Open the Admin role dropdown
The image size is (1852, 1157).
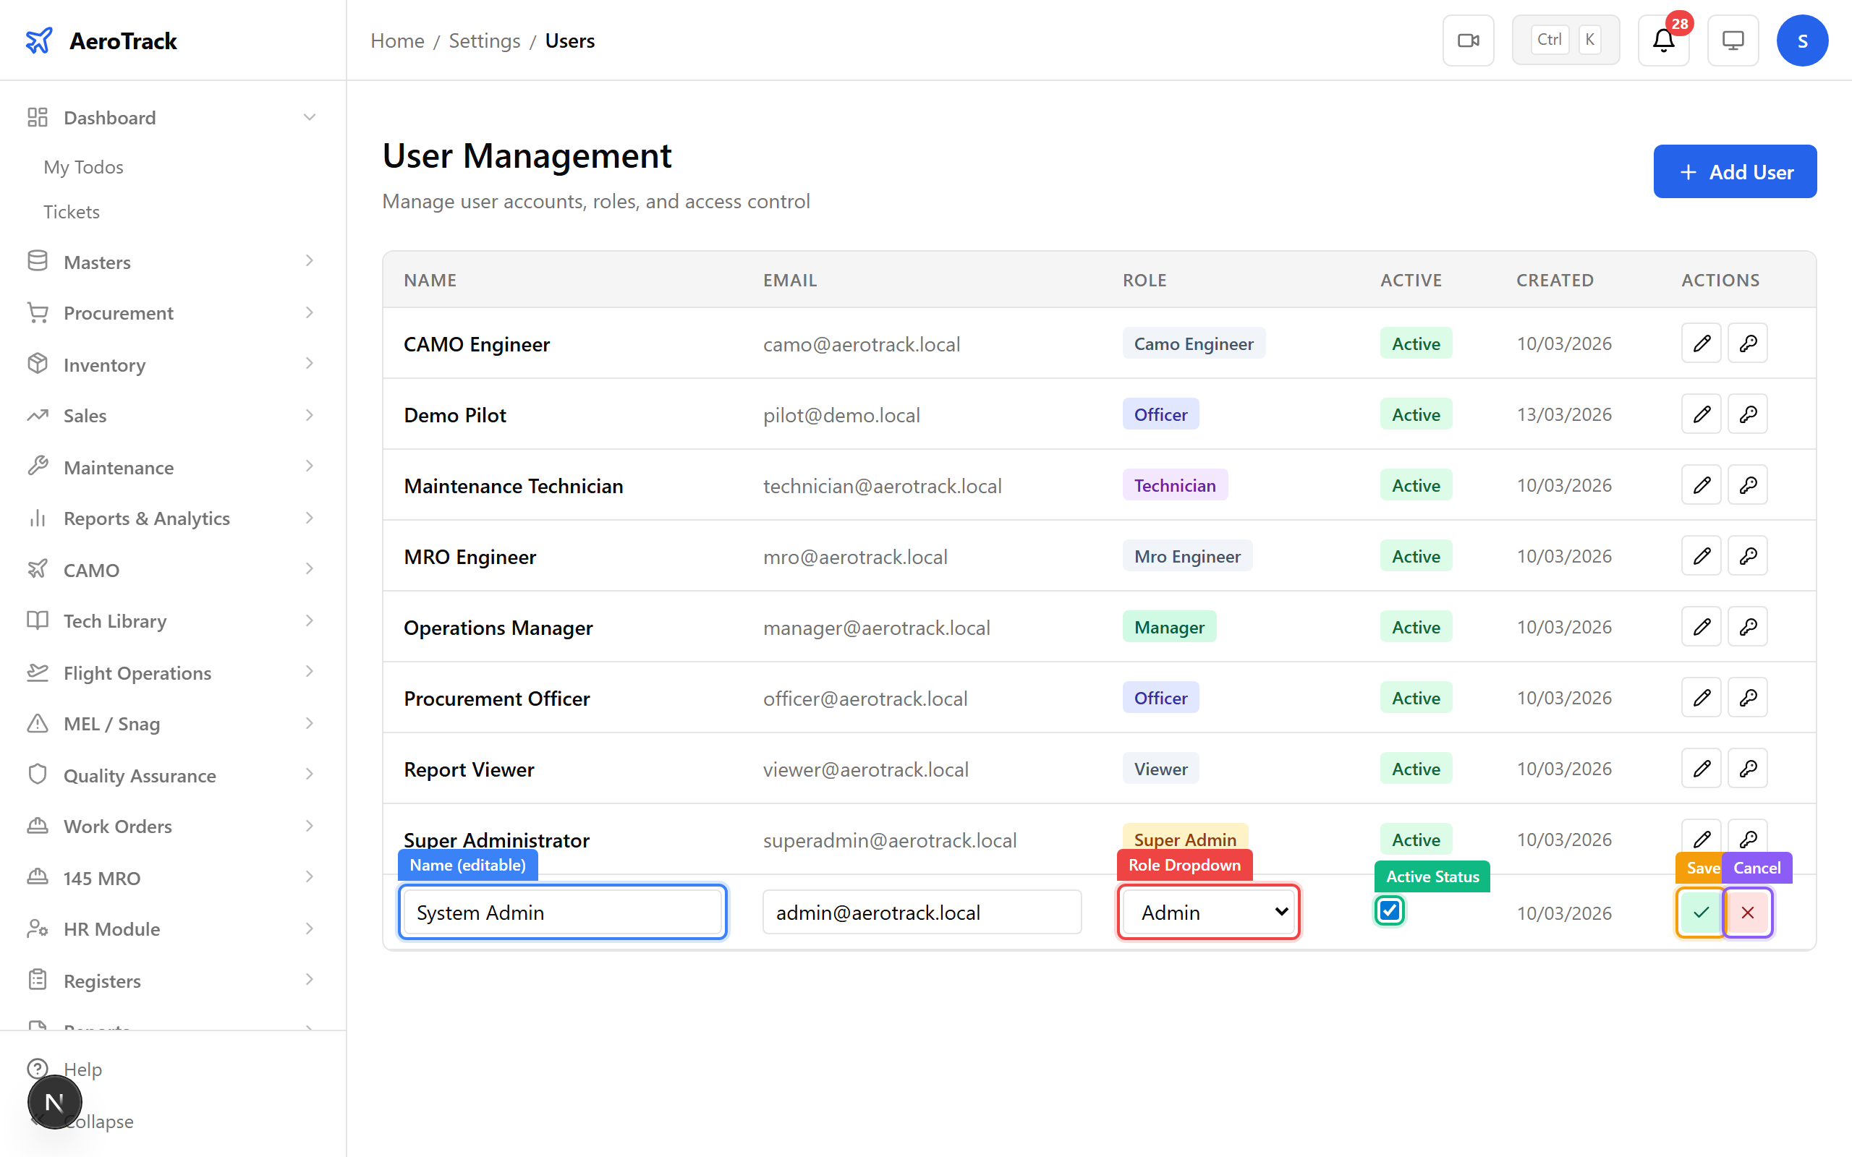tap(1207, 912)
